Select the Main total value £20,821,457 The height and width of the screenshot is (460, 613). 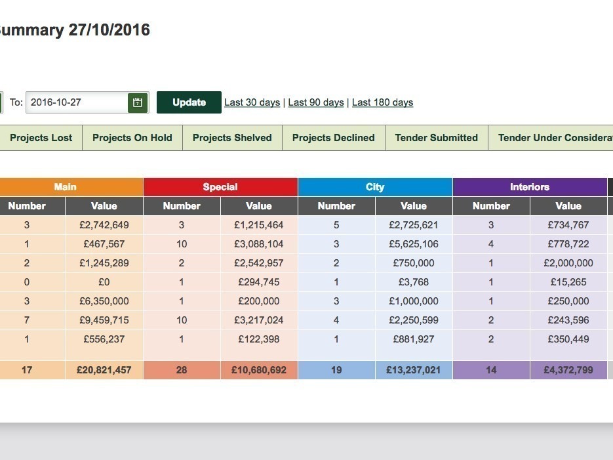(x=104, y=370)
